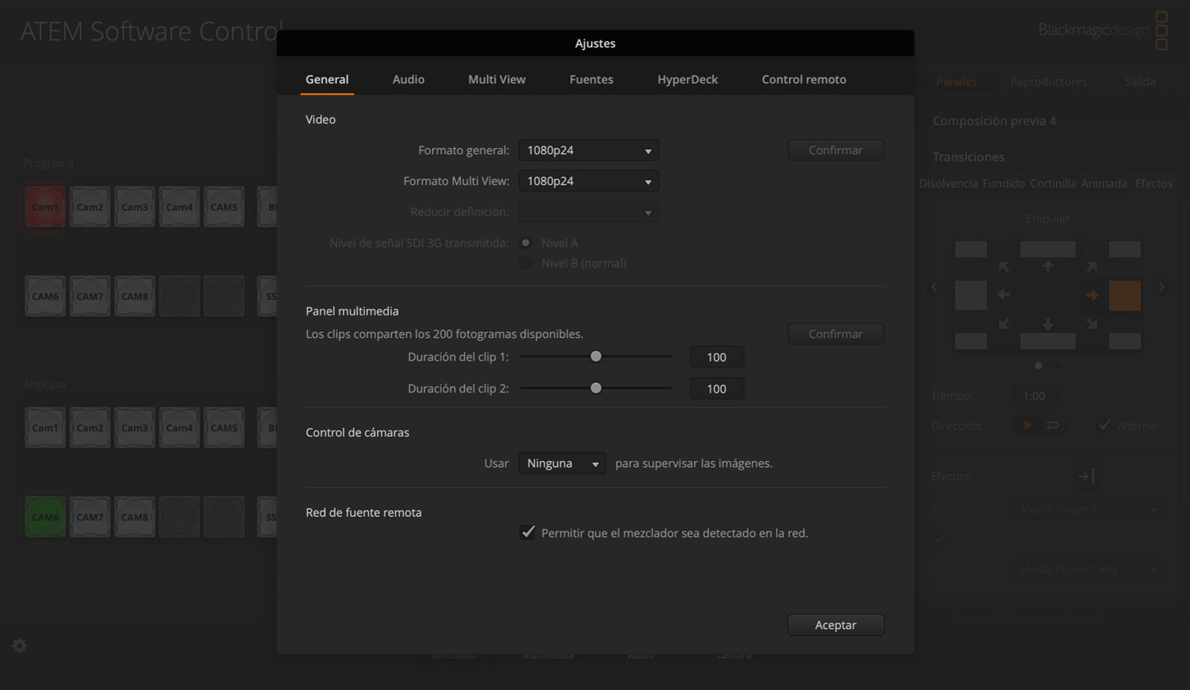Select CAM7 on Programa bus
The width and height of the screenshot is (1190, 690).
click(x=90, y=297)
